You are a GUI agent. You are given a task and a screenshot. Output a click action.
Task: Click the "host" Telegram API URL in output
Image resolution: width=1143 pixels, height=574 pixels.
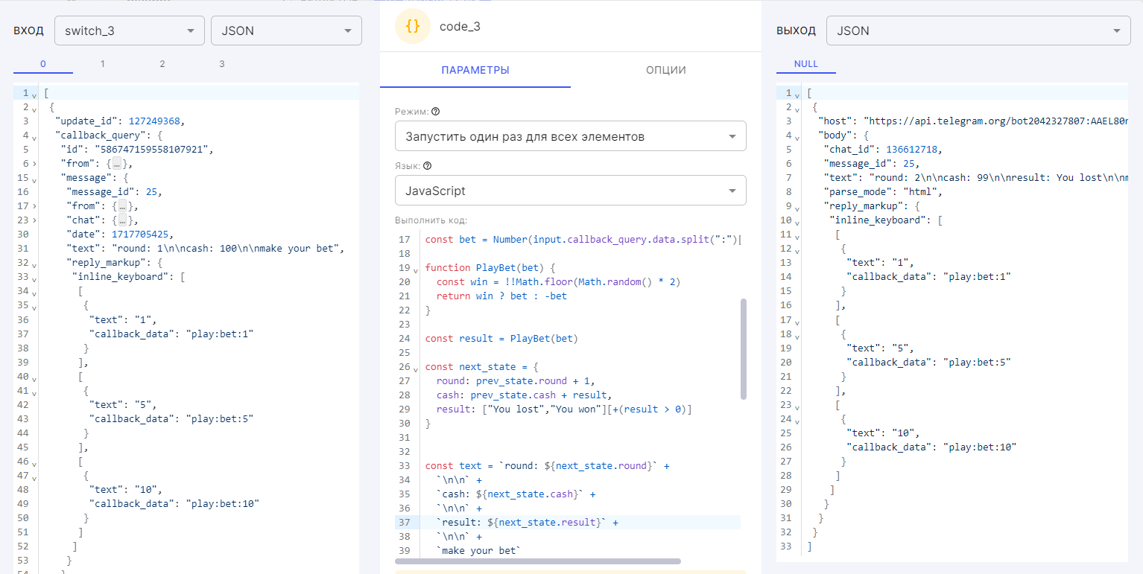pos(995,121)
